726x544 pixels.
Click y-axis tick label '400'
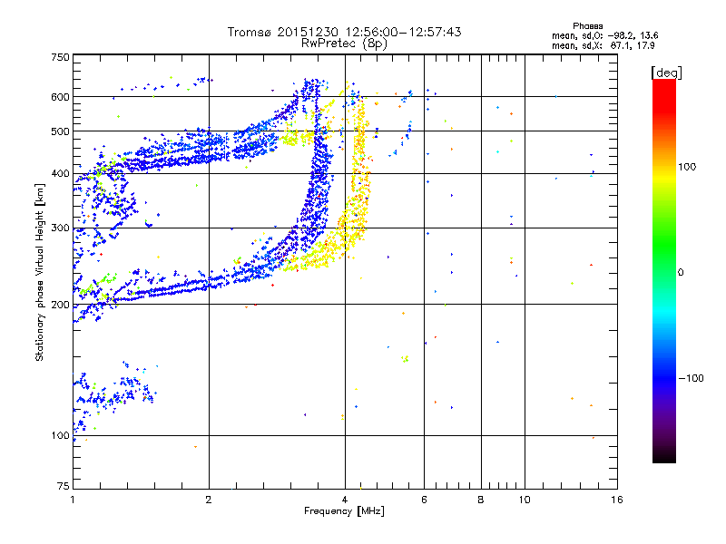60,173
